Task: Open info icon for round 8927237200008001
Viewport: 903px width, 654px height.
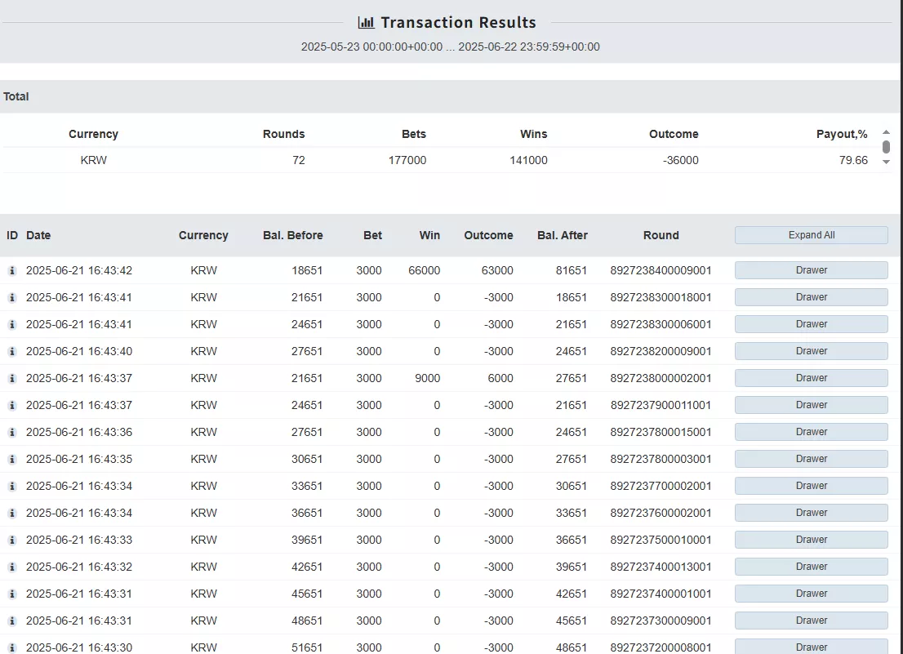Action: (x=12, y=647)
